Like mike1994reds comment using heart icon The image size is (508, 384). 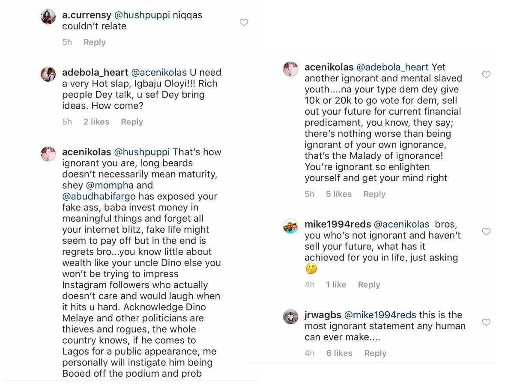point(486,232)
